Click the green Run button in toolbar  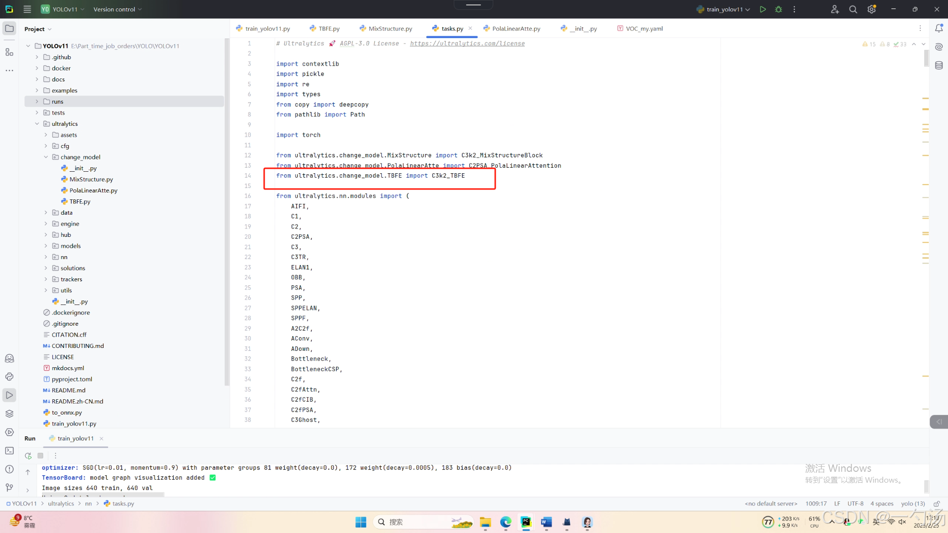[763, 9]
